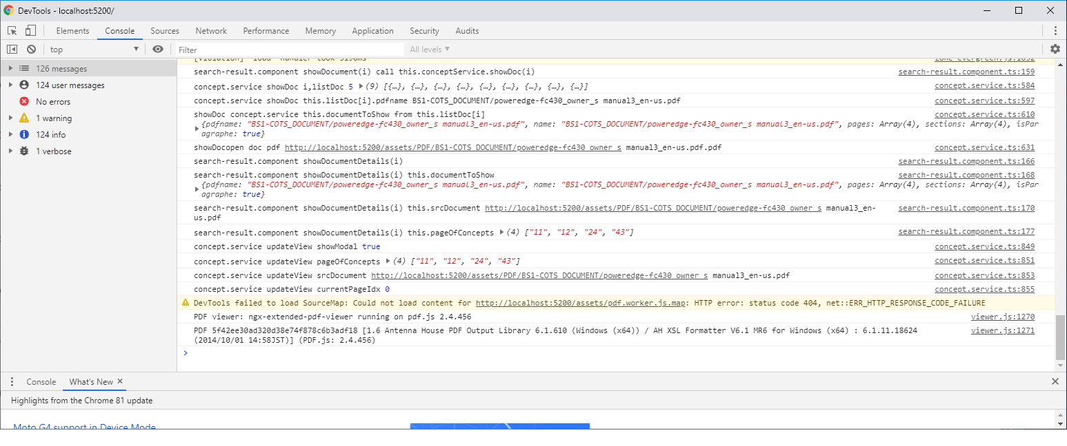Open source link viewer.js:1270

[x=1003, y=317]
